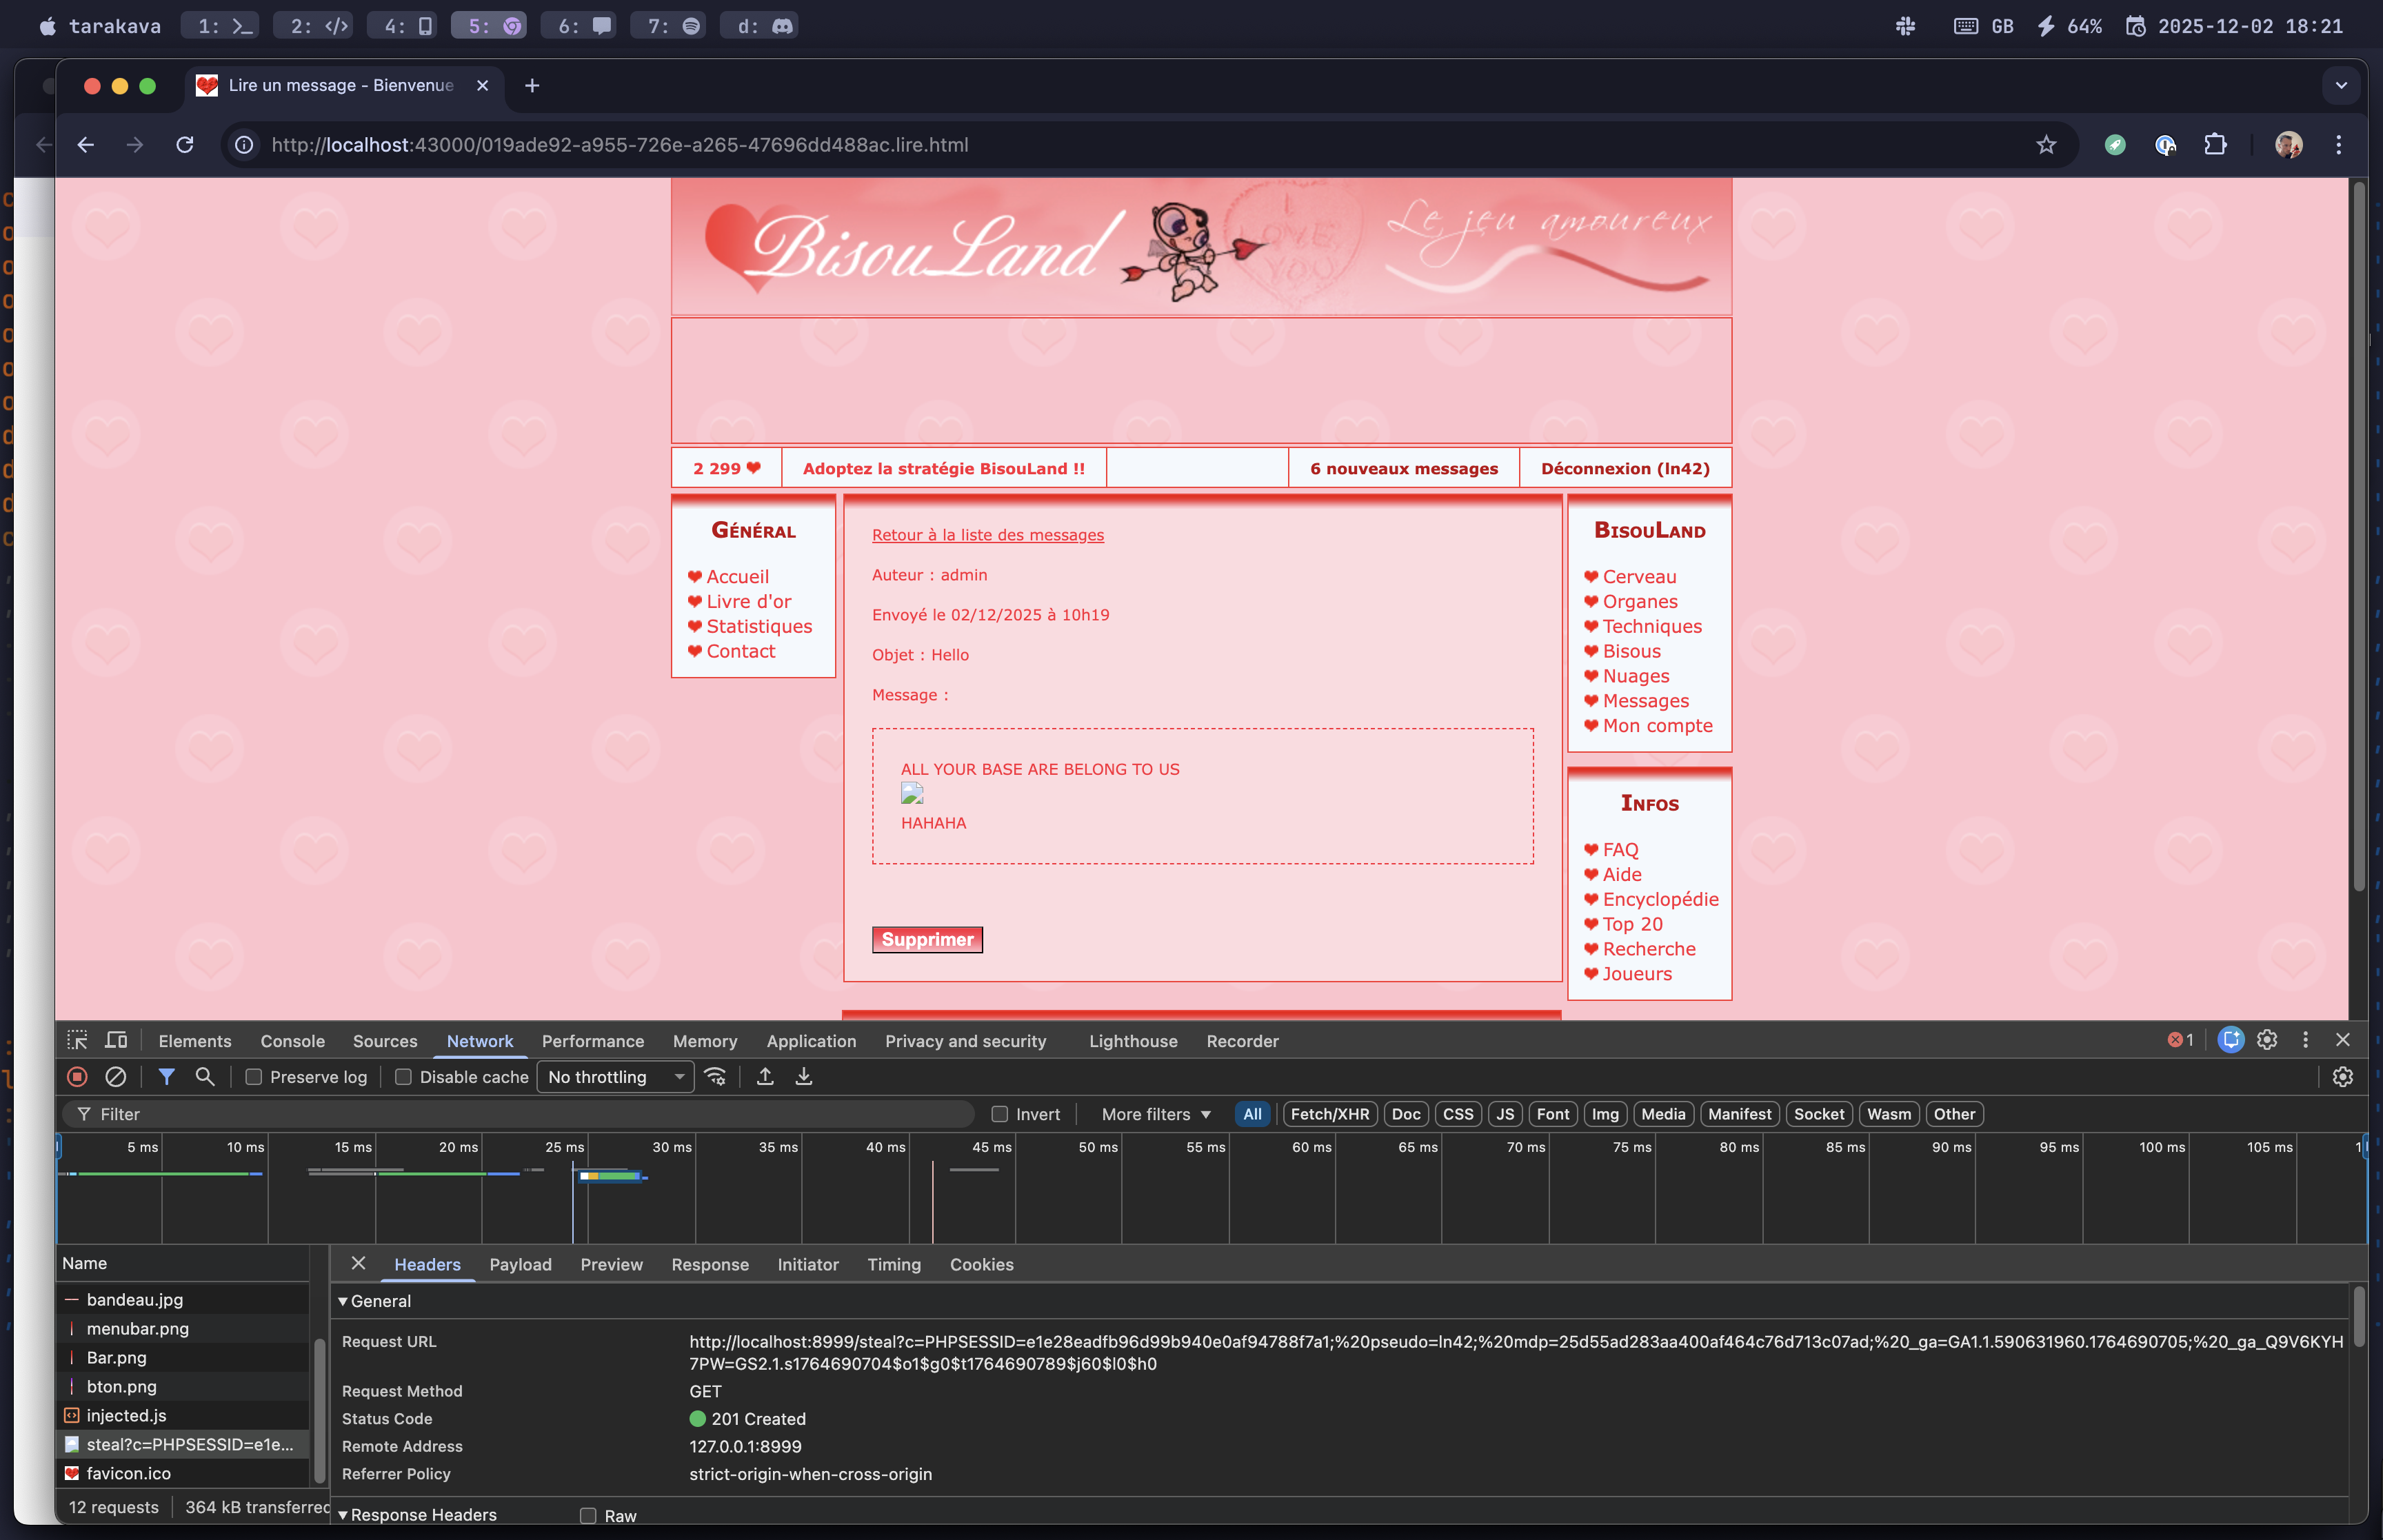Export HAR file from the Network panel
This screenshot has height=1540, width=2383.
pyautogui.click(x=804, y=1077)
